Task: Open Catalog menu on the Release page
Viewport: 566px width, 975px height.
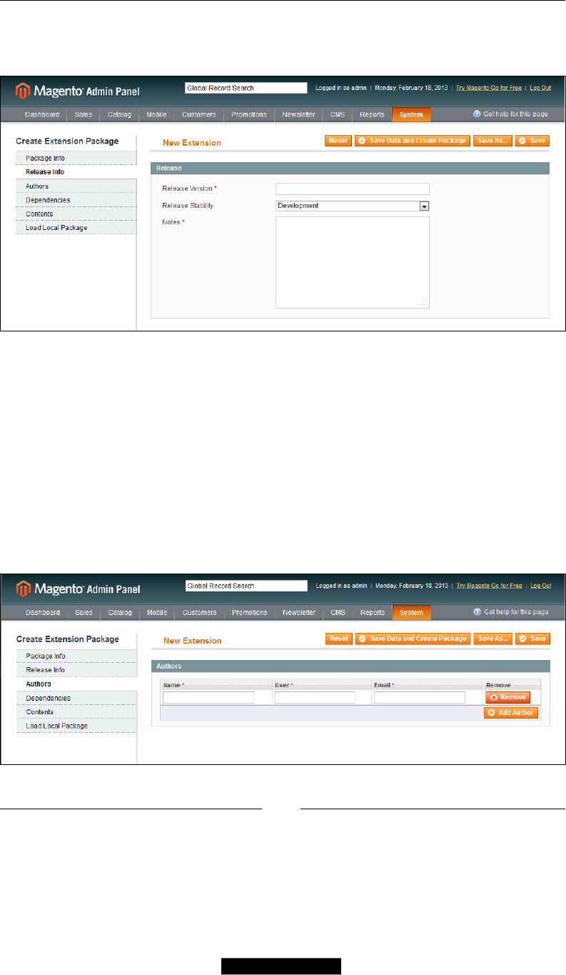Action: (120, 114)
